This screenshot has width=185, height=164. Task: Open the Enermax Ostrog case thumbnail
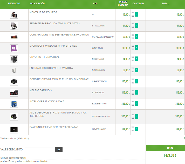pos(14,70)
